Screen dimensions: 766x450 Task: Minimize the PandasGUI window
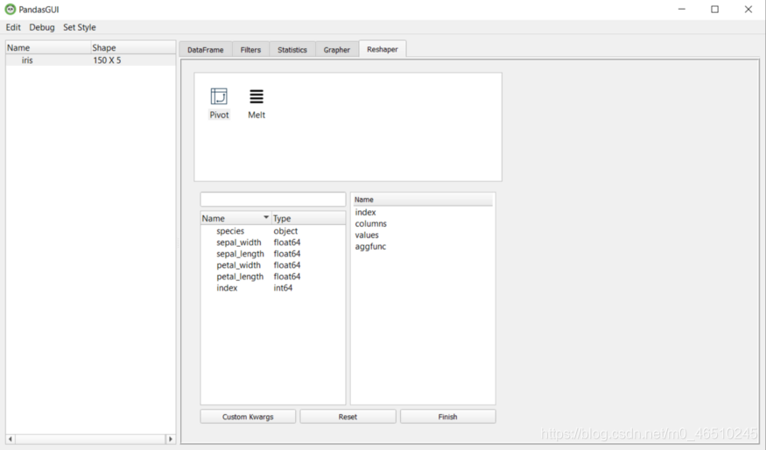pos(681,10)
